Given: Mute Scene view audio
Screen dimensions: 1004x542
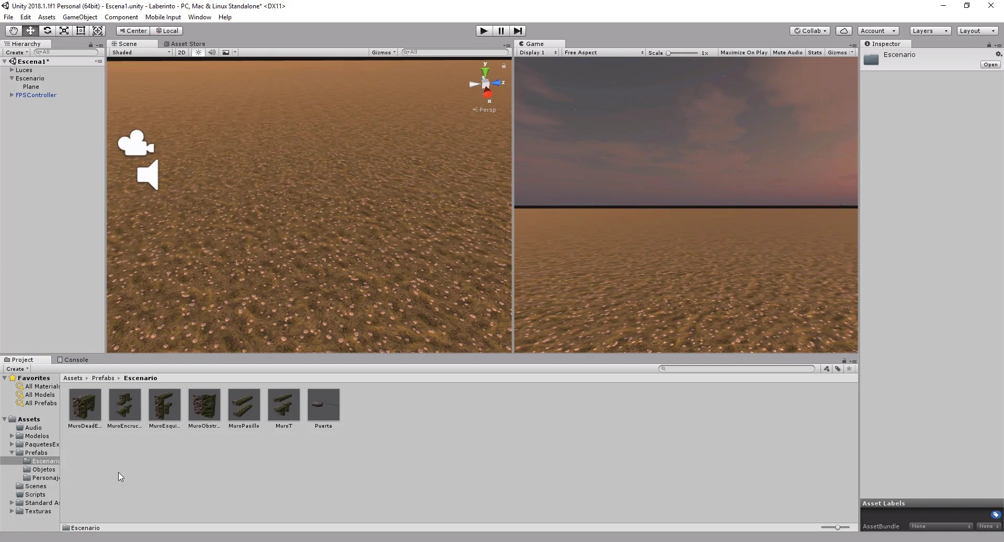Looking at the screenshot, I should (x=211, y=52).
